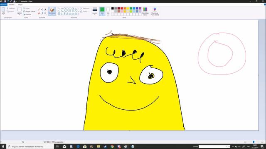Click the zoom out minus button
266x149 pixels.
(x=245, y=142)
